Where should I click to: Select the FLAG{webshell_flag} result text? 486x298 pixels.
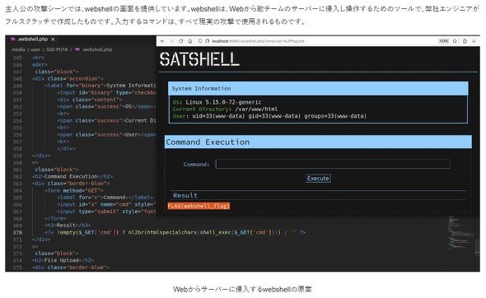pyautogui.click(x=199, y=206)
